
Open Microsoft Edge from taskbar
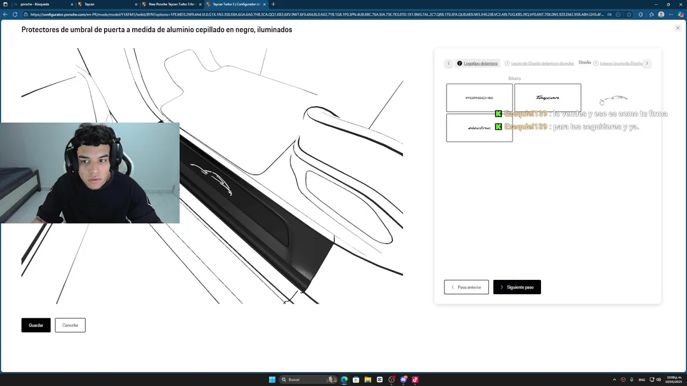344,380
